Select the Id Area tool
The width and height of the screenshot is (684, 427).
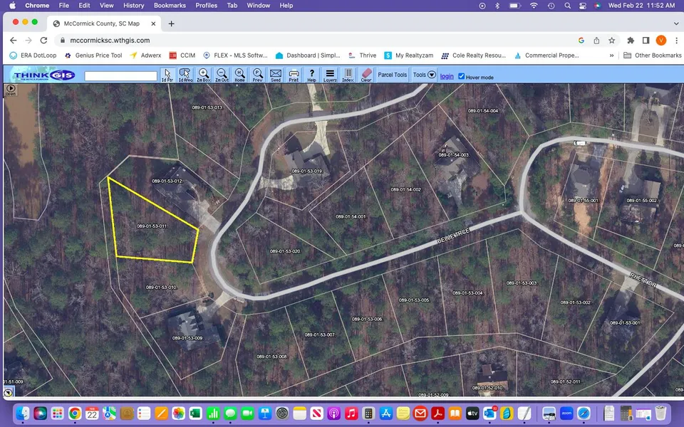click(x=185, y=75)
